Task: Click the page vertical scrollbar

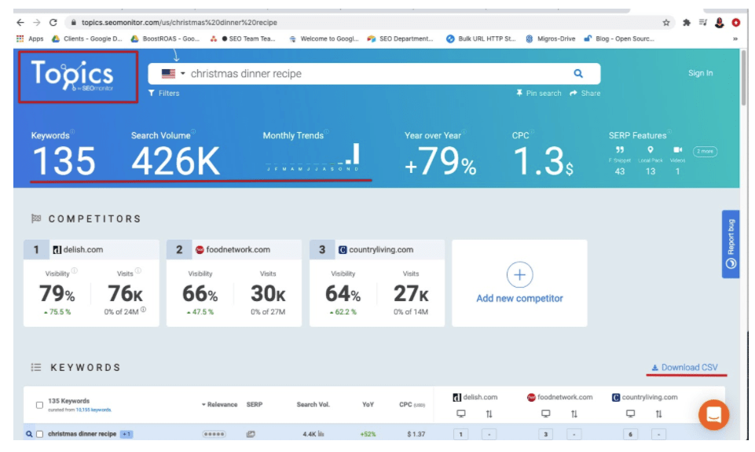Action: tap(744, 77)
